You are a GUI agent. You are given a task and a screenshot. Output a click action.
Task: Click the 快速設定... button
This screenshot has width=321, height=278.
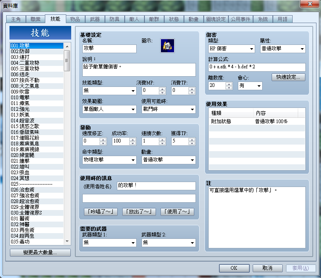pyautogui.click(x=288, y=77)
